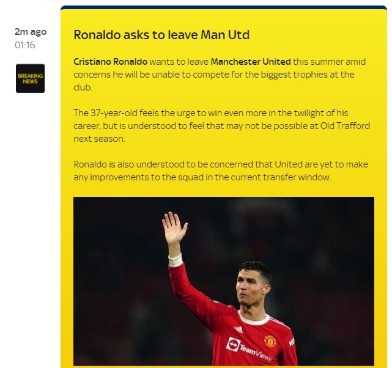Click the bold "Manchester United" text
392x368 pixels.
click(x=251, y=62)
